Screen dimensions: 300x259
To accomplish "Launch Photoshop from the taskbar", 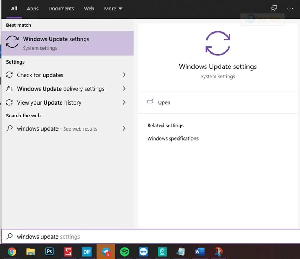I will (x=49, y=252).
